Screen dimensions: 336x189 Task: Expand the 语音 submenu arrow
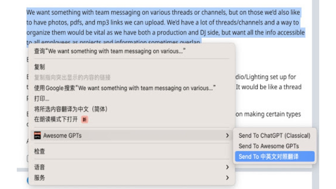tap(227, 167)
